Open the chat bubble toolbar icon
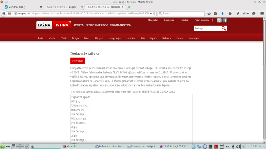This screenshot has height=149, width=266. (254, 14)
